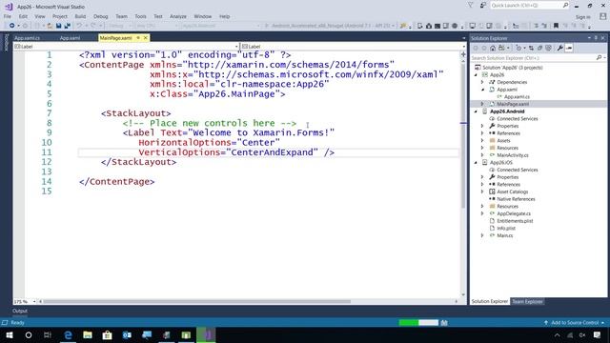The width and height of the screenshot is (610, 343).
Task: Click the Solution Explorer Properties wrench icon
Action: tap(559, 48)
